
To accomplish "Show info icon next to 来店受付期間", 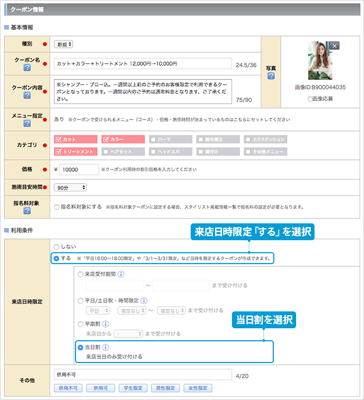I will (x=121, y=274).
